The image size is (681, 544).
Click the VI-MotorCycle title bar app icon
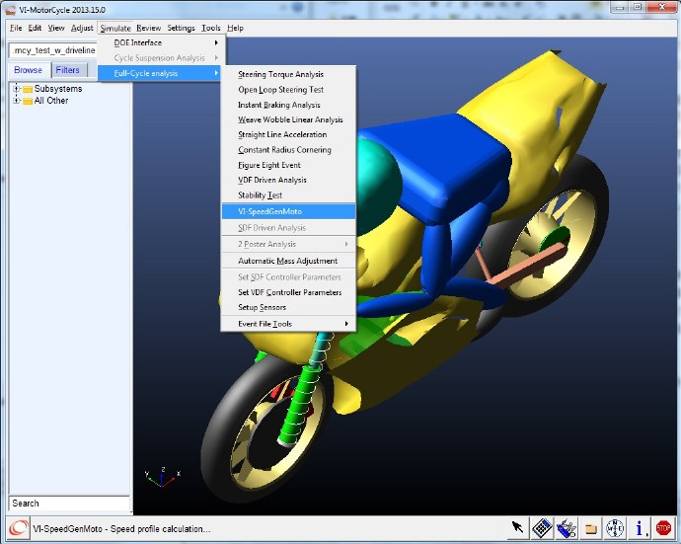pyautogui.click(x=11, y=10)
